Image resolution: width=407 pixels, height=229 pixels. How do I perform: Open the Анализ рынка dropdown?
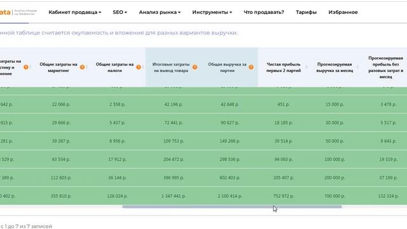pos(160,12)
